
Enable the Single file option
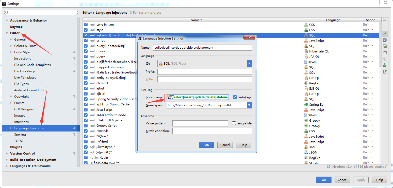[234, 123]
